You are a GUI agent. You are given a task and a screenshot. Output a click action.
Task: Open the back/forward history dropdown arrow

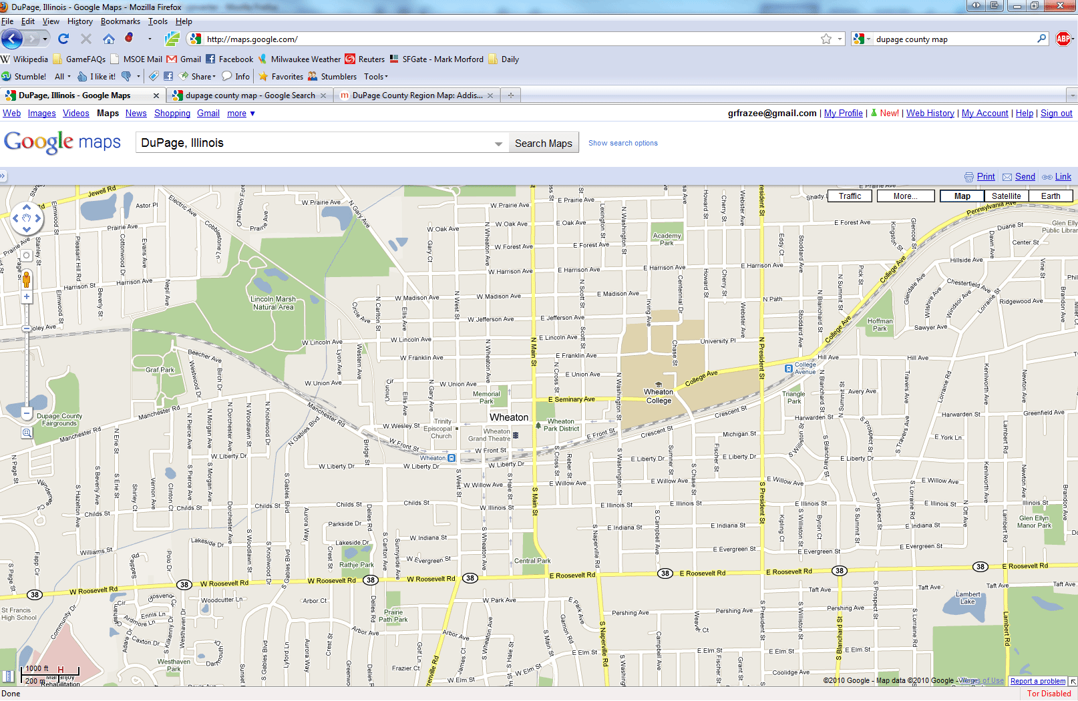point(45,39)
